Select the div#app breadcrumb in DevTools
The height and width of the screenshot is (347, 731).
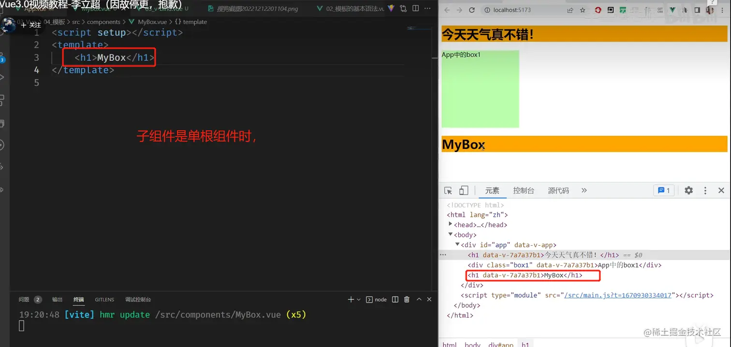point(500,345)
